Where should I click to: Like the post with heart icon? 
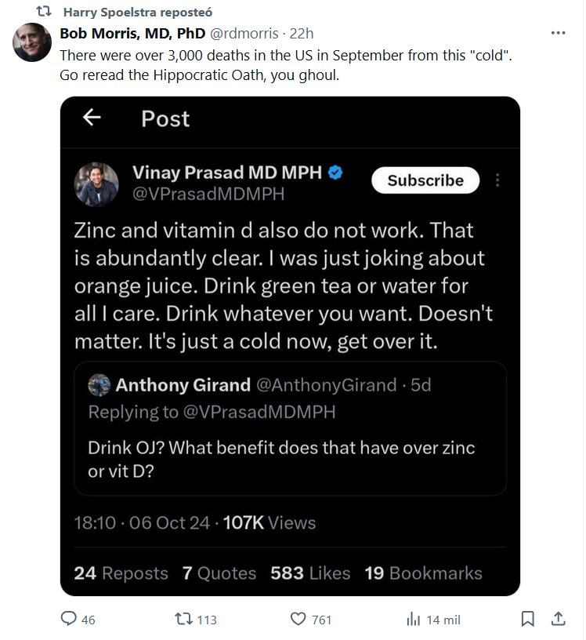(x=298, y=620)
